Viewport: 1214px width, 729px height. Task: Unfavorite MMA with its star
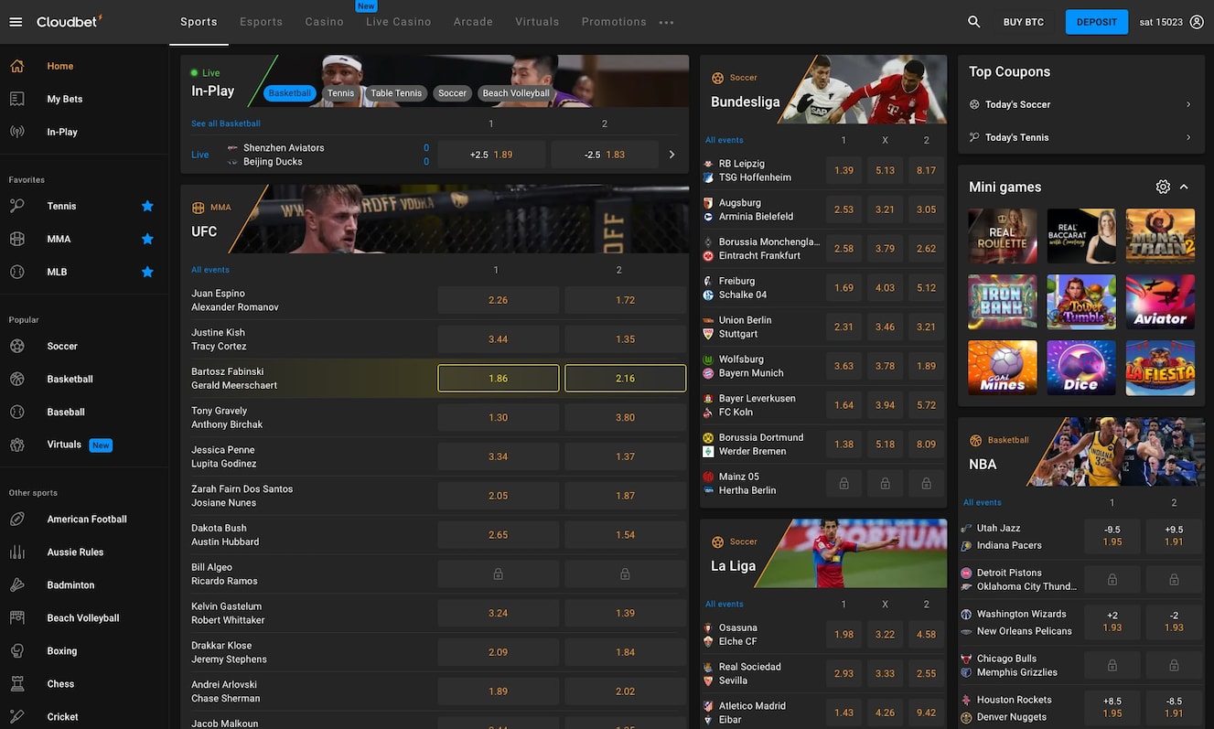147,239
